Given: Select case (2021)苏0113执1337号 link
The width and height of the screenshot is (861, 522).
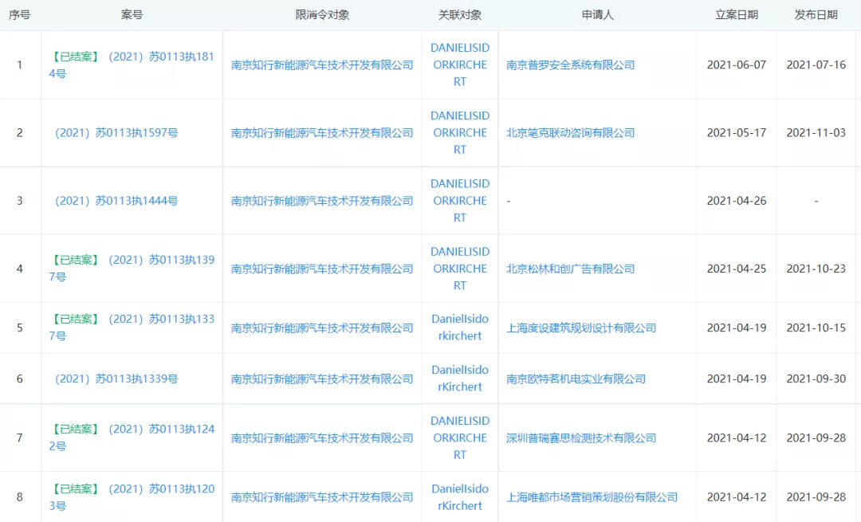Looking at the screenshot, I should click(161, 320).
